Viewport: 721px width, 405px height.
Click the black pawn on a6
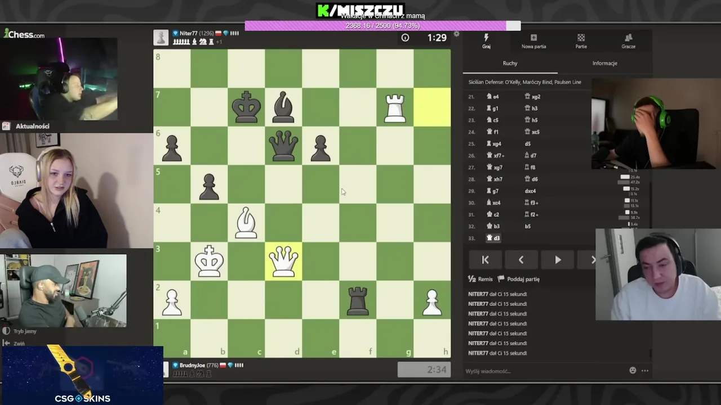click(172, 146)
